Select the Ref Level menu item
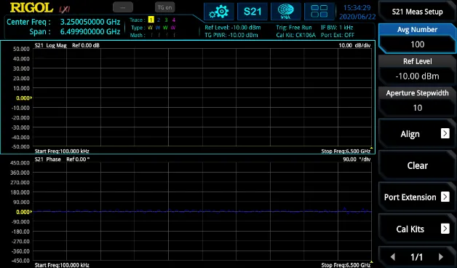The image size is (457, 268). coord(417,69)
